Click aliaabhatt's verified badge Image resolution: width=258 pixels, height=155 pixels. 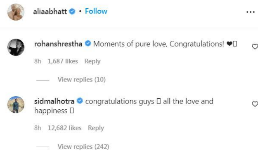pos(72,12)
